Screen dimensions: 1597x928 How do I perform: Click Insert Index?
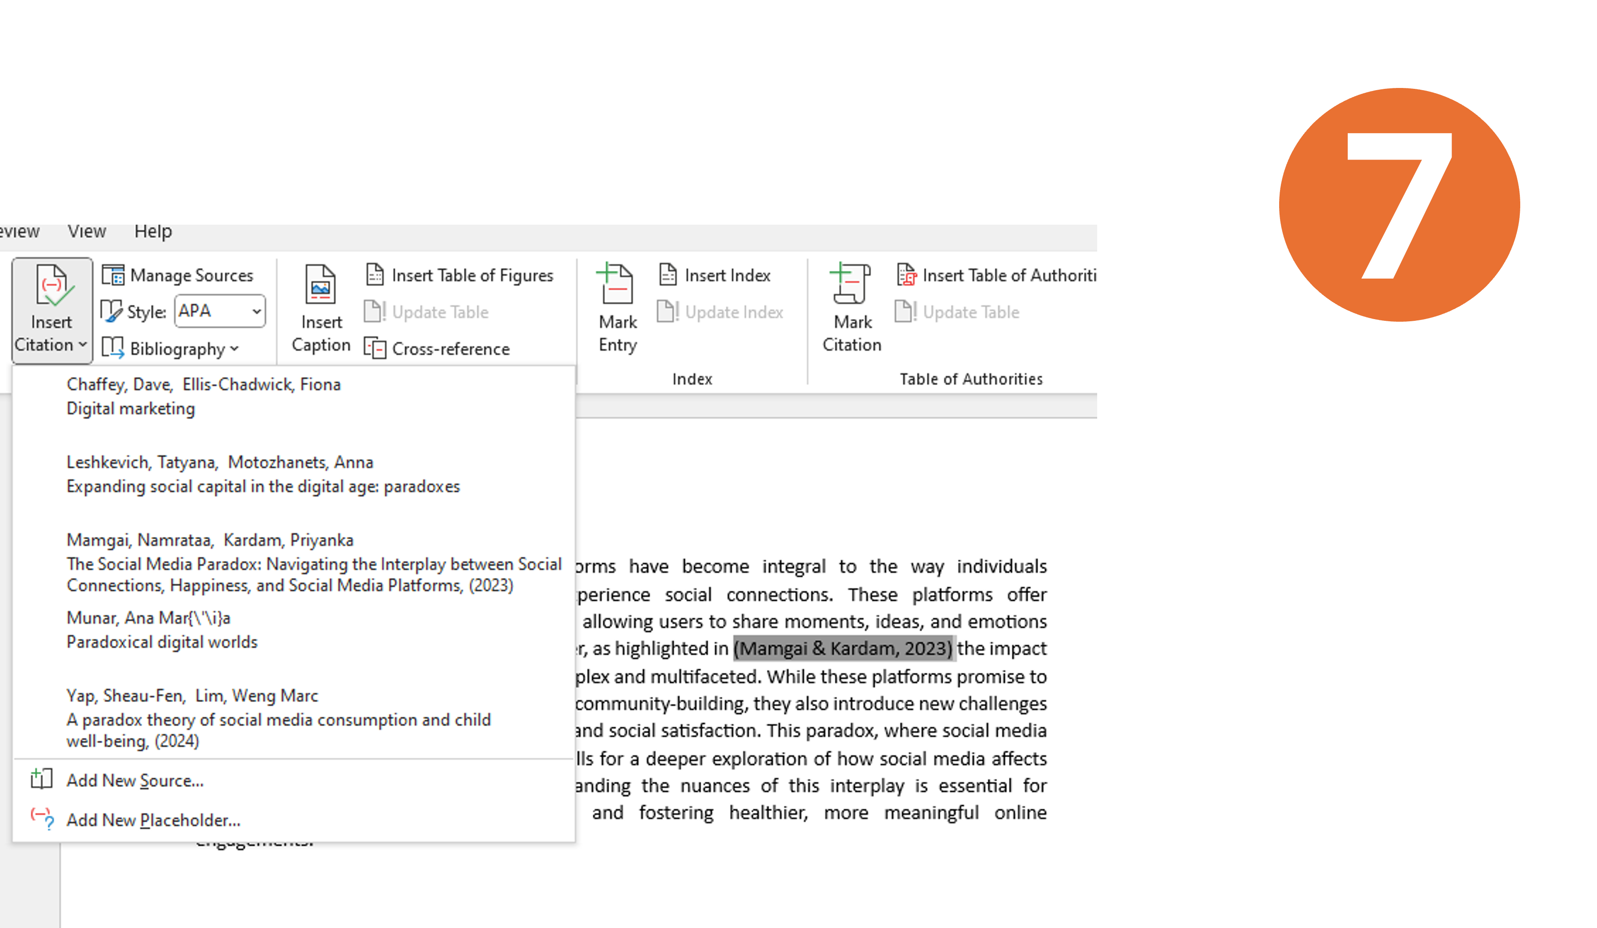(x=715, y=276)
